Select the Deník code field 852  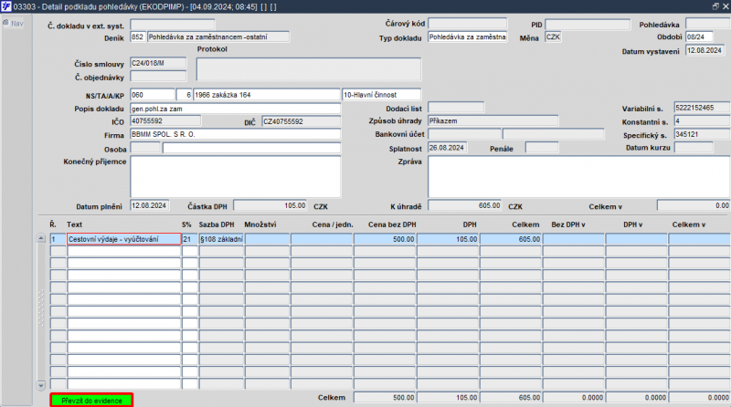138,37
